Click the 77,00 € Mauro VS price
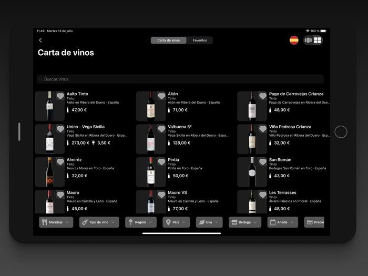The width and height of the screenshot is (368, 276). 180,209
